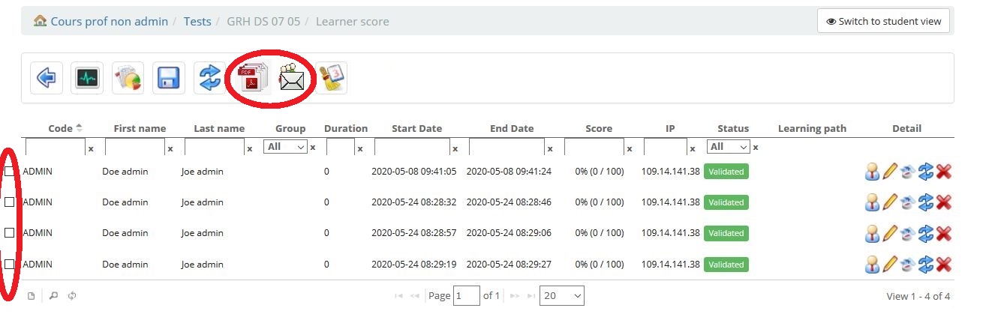This screenshot has width=1007, height=326.
Task: Click the floppy disk save icon
Action: [168, 78]
